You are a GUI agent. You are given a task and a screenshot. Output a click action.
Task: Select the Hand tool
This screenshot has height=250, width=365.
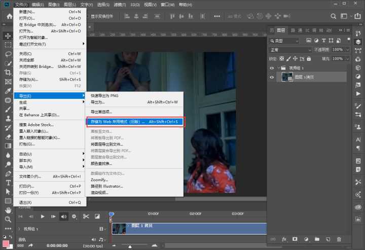coord(8,210)
